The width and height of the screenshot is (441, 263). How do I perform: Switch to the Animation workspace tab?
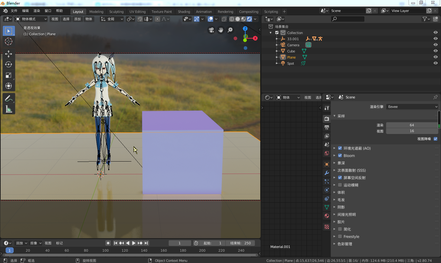[204, 12]
